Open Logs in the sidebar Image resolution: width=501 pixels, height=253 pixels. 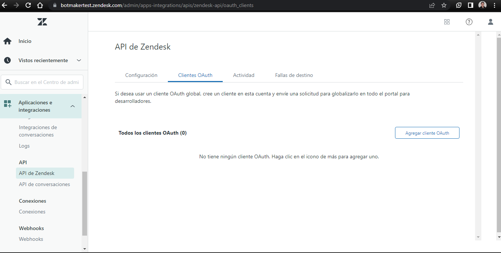pos(24,146)
